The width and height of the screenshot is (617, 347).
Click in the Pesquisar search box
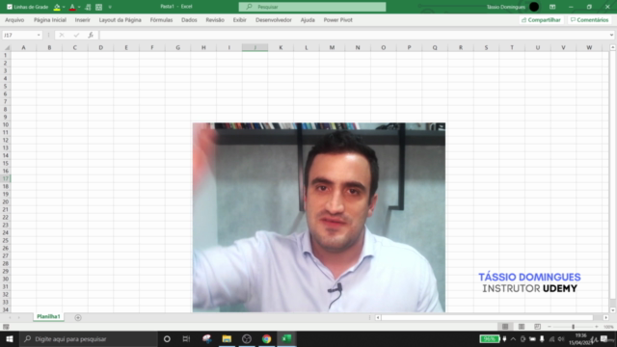312,7
